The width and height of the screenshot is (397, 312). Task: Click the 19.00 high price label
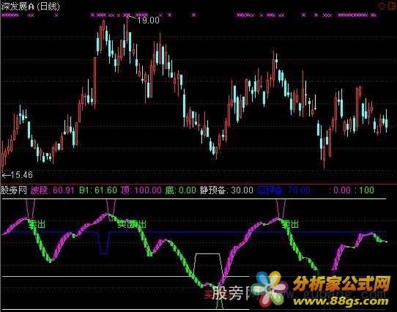[148, 21]
